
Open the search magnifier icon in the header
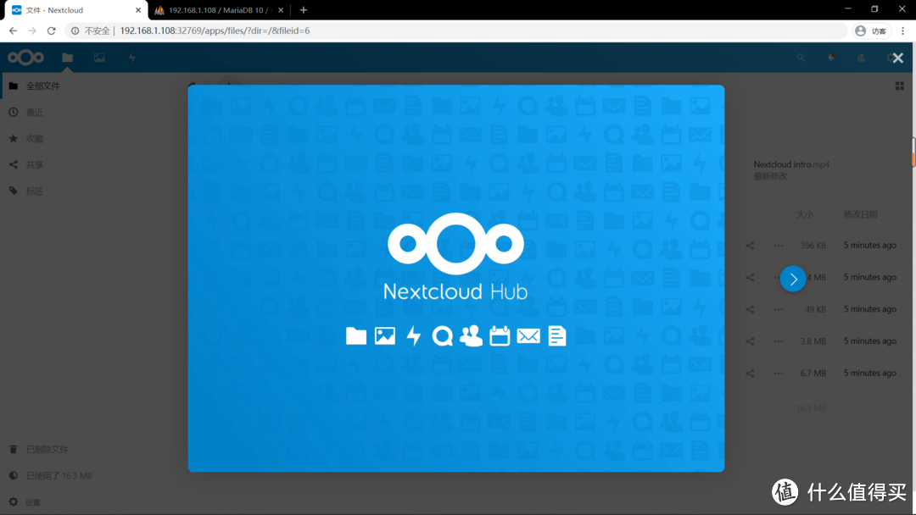click(x=801, y=58)
